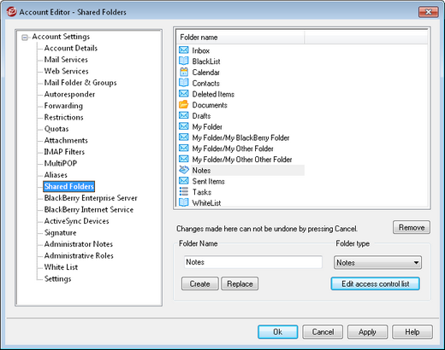
Task: Collapse the Account Settings tree node
Action: pyautogui.click(x=25, y=38)
